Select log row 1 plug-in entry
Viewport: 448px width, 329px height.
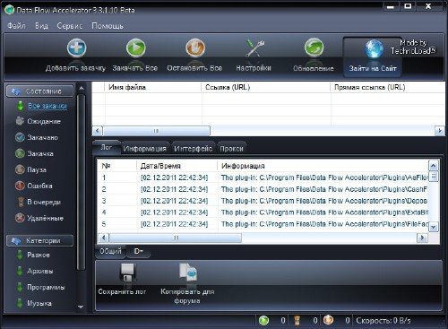point(263,177)
